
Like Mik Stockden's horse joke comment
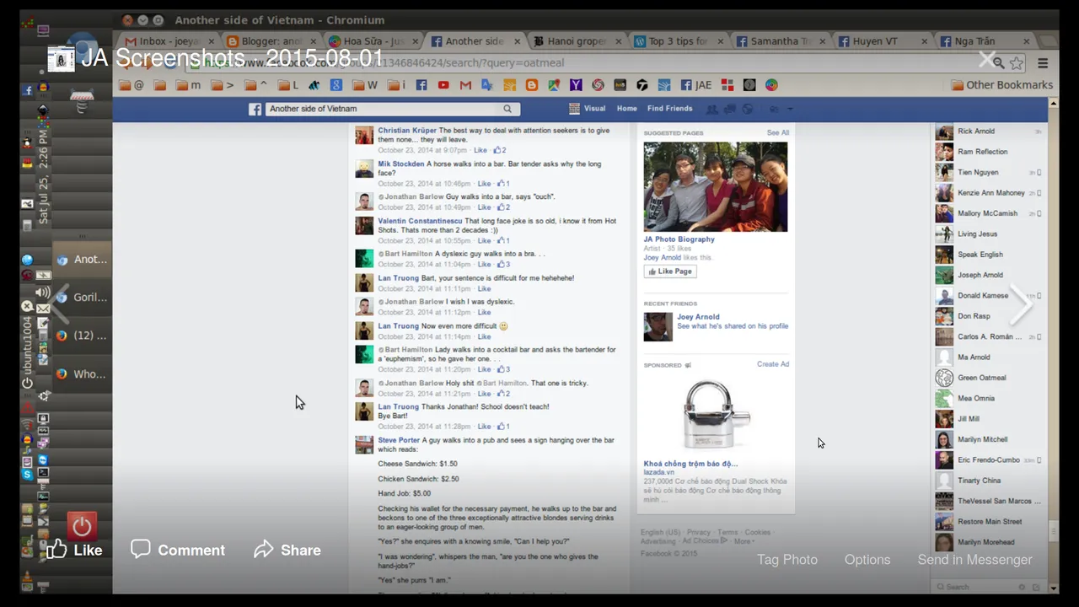tap(484, 183)
